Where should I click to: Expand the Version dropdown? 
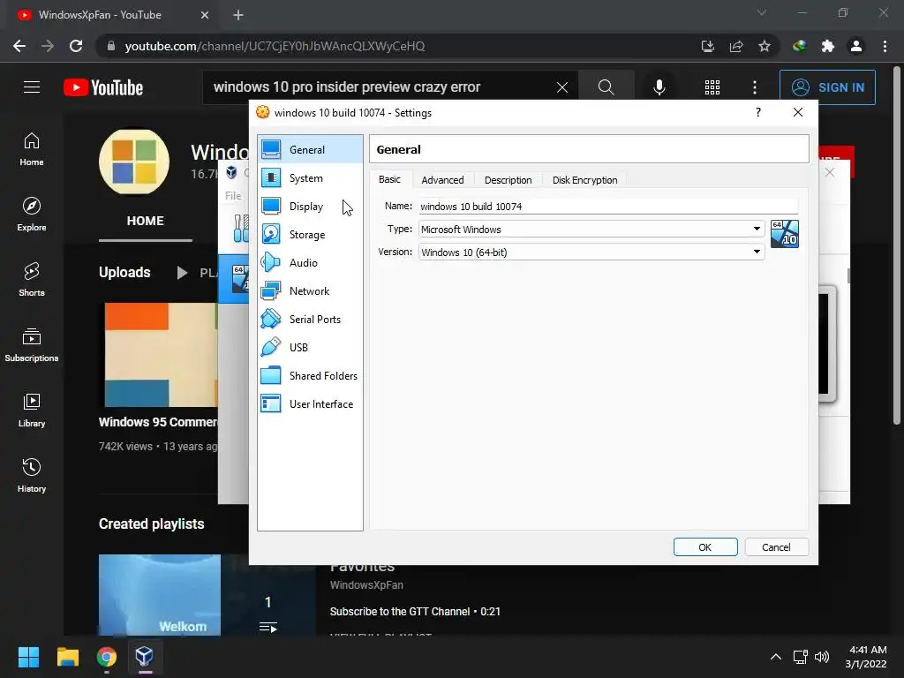click(x=757, y=252)
